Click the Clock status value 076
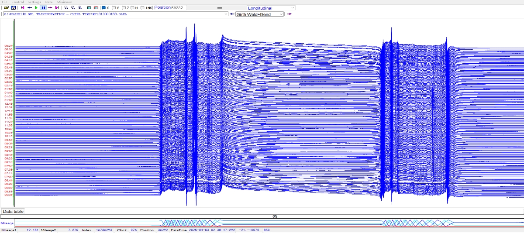Viewport: 524px width, 233px height. (134, 230)
